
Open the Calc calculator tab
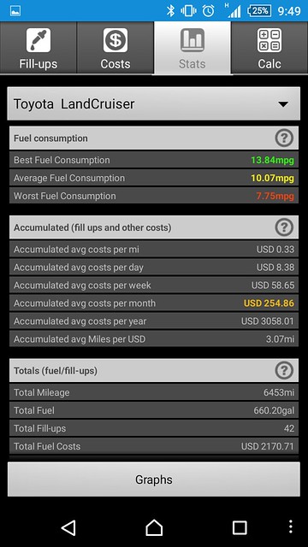coord(269,48)
